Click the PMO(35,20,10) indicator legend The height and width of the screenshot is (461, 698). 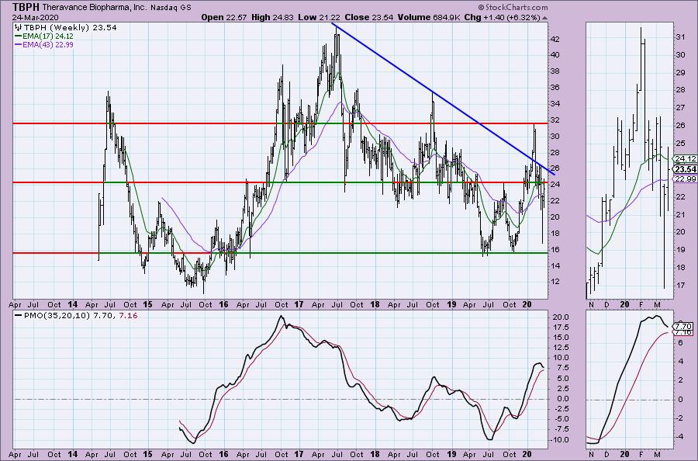[76, 316]
